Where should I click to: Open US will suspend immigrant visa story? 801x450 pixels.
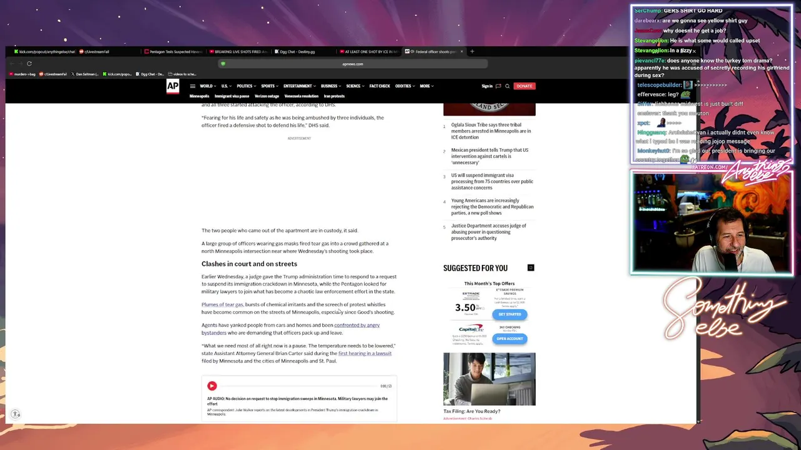point(492,181)
